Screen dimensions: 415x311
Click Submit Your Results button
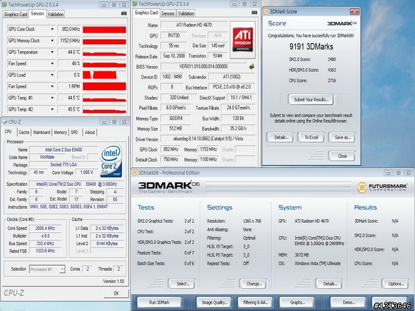click(311, 100)
